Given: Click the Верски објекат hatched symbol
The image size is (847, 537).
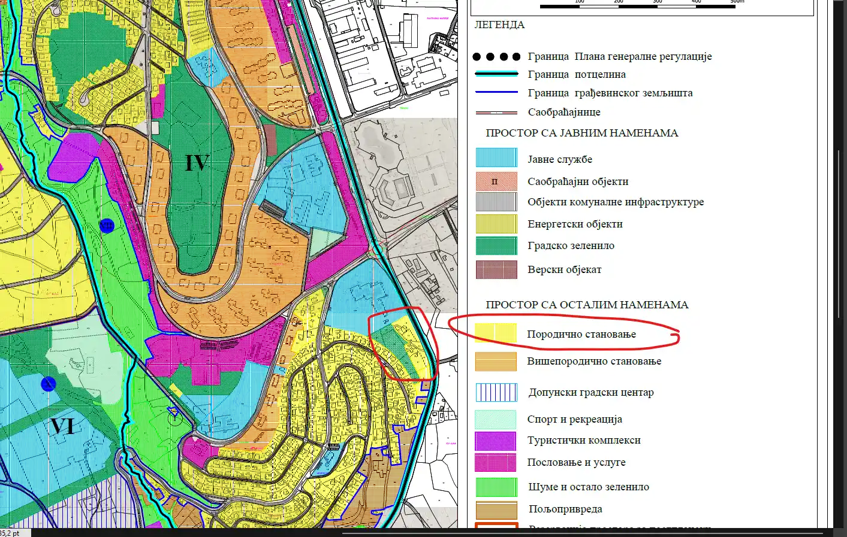Looking at the screenshot, I should (496, 269).
